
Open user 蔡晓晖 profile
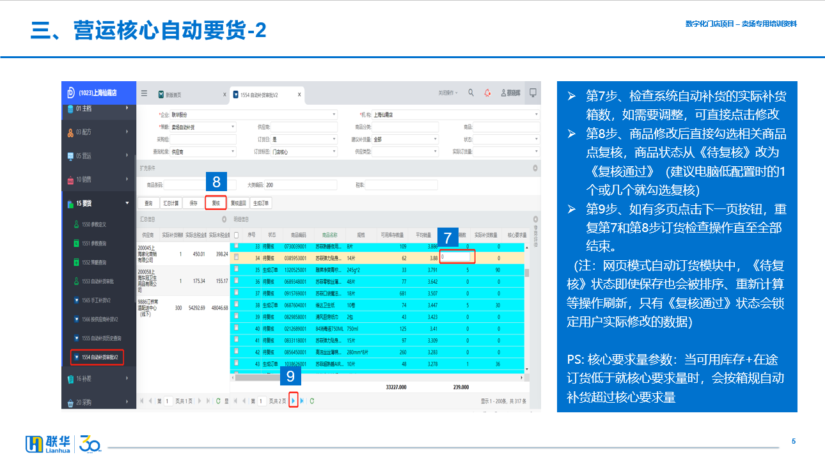click(510, 93)
